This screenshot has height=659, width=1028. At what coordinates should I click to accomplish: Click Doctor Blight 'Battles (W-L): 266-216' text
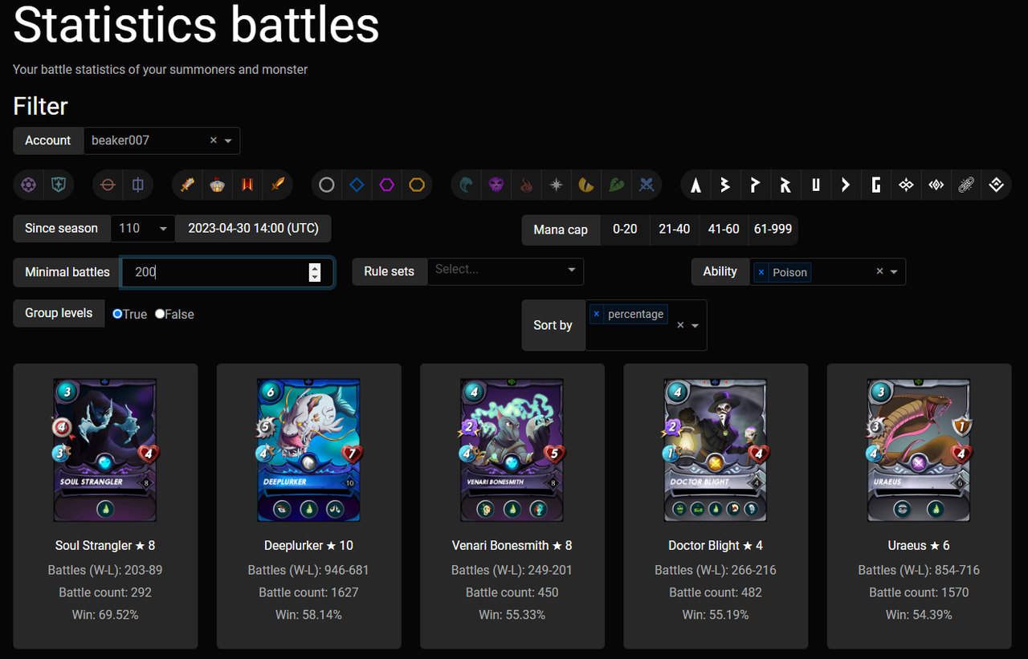coord(716,570)
